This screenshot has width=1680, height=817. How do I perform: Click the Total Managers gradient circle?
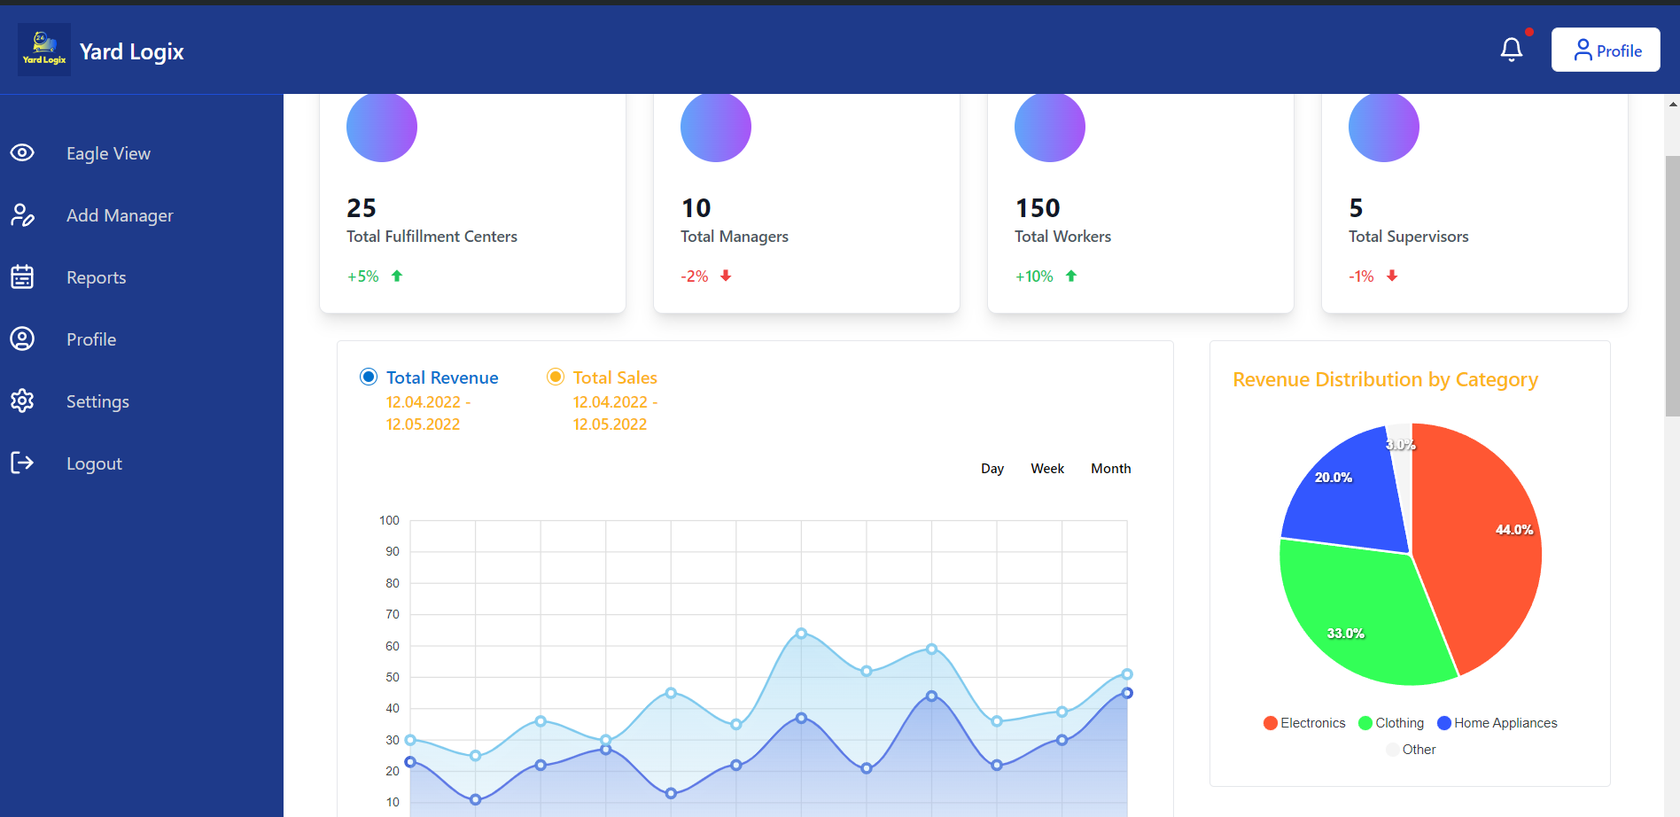click(x=716, y=127)
